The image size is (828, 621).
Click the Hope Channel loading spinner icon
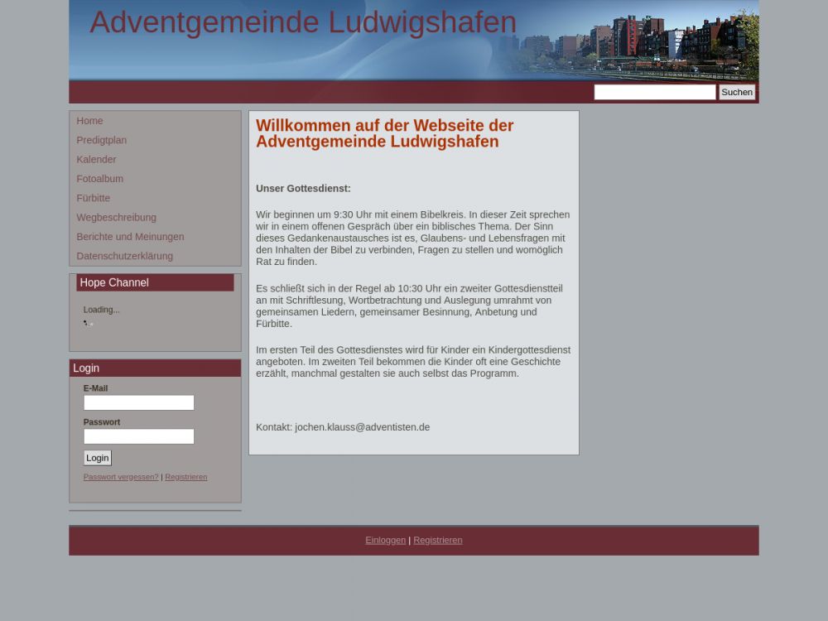88,323
